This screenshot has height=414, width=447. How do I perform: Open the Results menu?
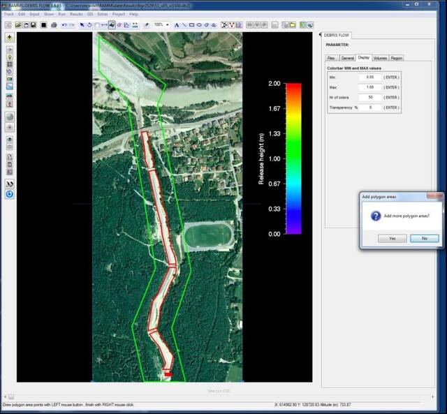pos(76,14)
